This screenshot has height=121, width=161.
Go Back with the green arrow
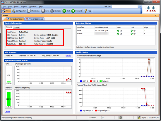66,11
